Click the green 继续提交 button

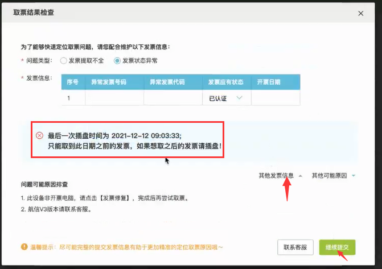337,247
